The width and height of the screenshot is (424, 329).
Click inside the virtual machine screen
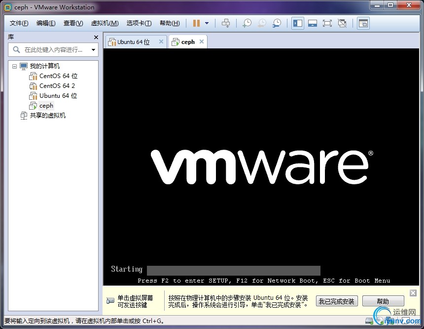(x=261, y=166)
